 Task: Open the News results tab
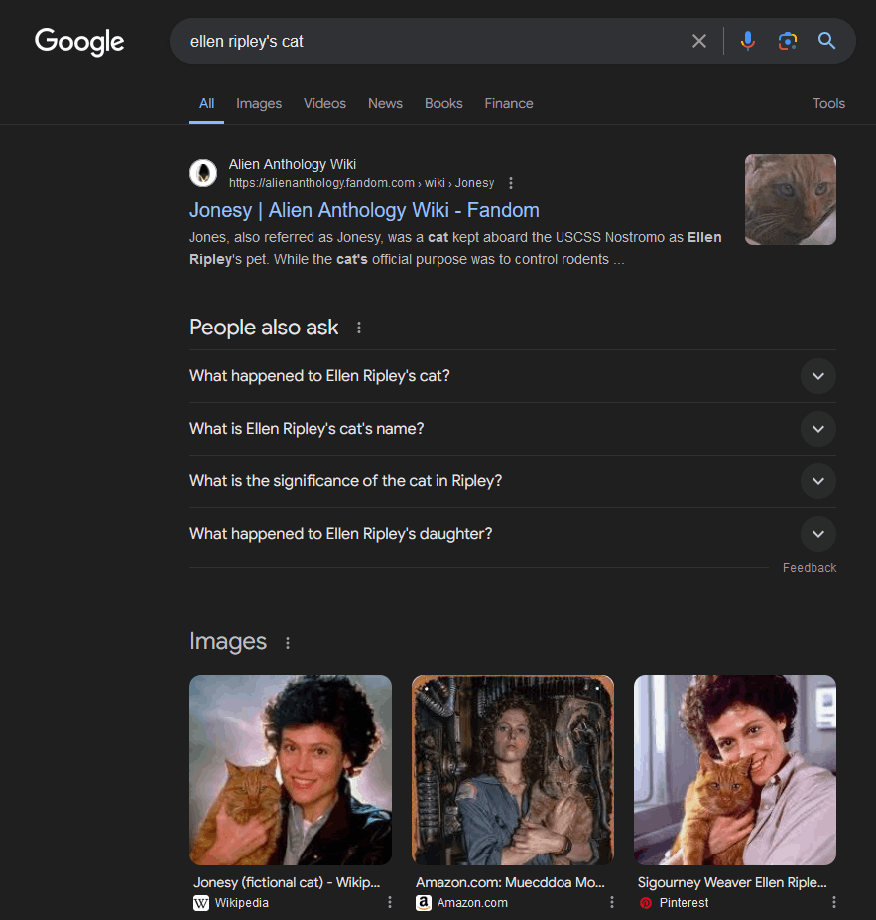point(385,103)
